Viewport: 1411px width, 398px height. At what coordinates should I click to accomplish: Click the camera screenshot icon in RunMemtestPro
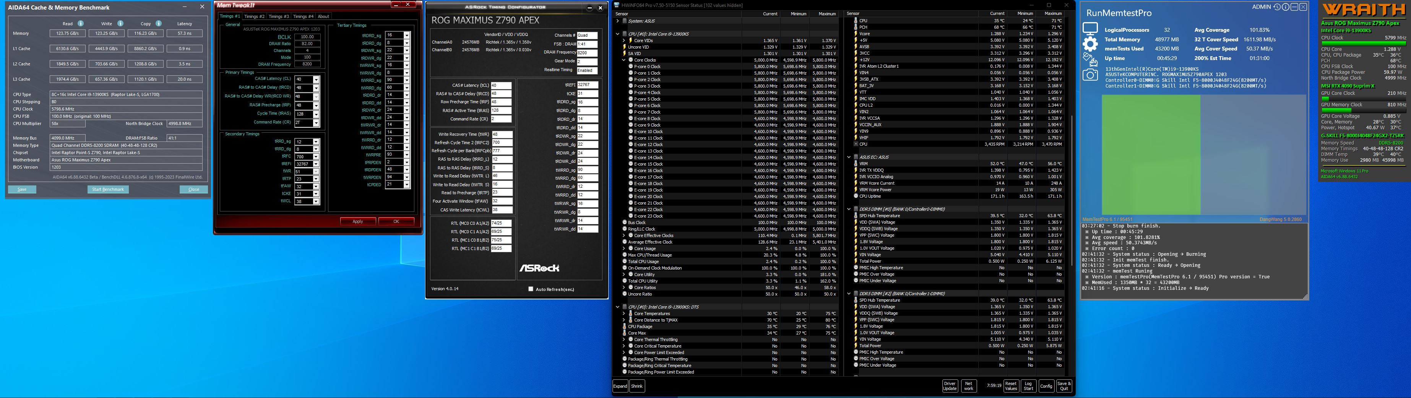tap(1090, 75)
